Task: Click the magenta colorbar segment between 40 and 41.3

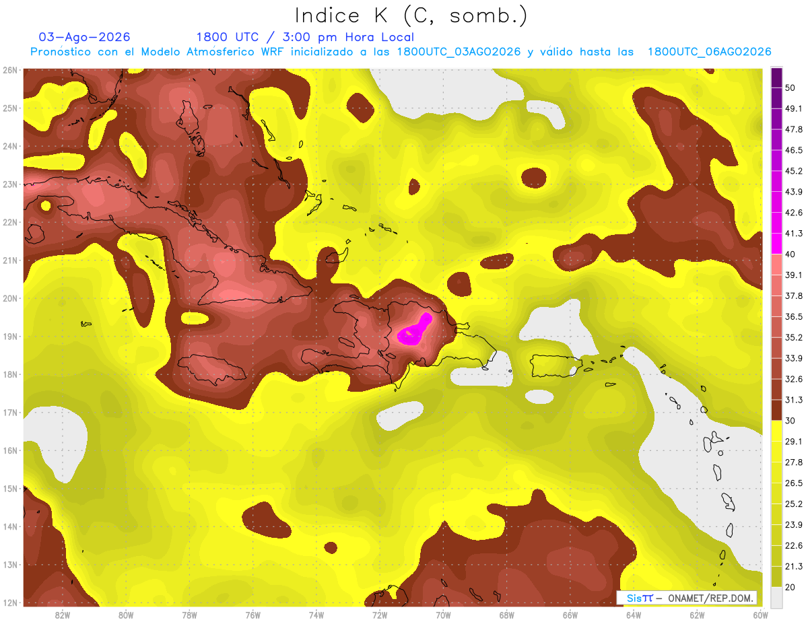Action: (x=776, y=244)
